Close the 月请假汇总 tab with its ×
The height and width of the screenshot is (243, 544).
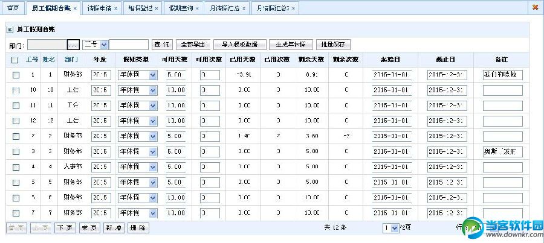click(244, 8)
